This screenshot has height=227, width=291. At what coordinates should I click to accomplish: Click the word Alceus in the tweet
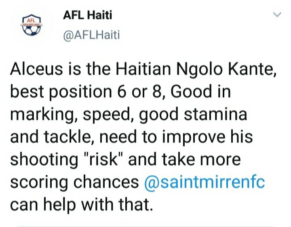[36, 69]
